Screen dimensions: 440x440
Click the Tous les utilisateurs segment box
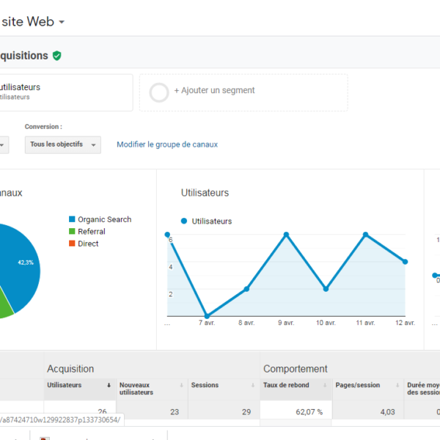click(66, 92)
